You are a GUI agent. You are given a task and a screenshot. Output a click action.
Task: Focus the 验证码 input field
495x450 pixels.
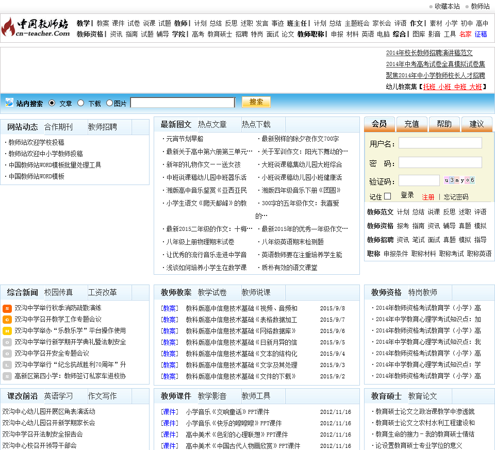(x=419, y=180)
